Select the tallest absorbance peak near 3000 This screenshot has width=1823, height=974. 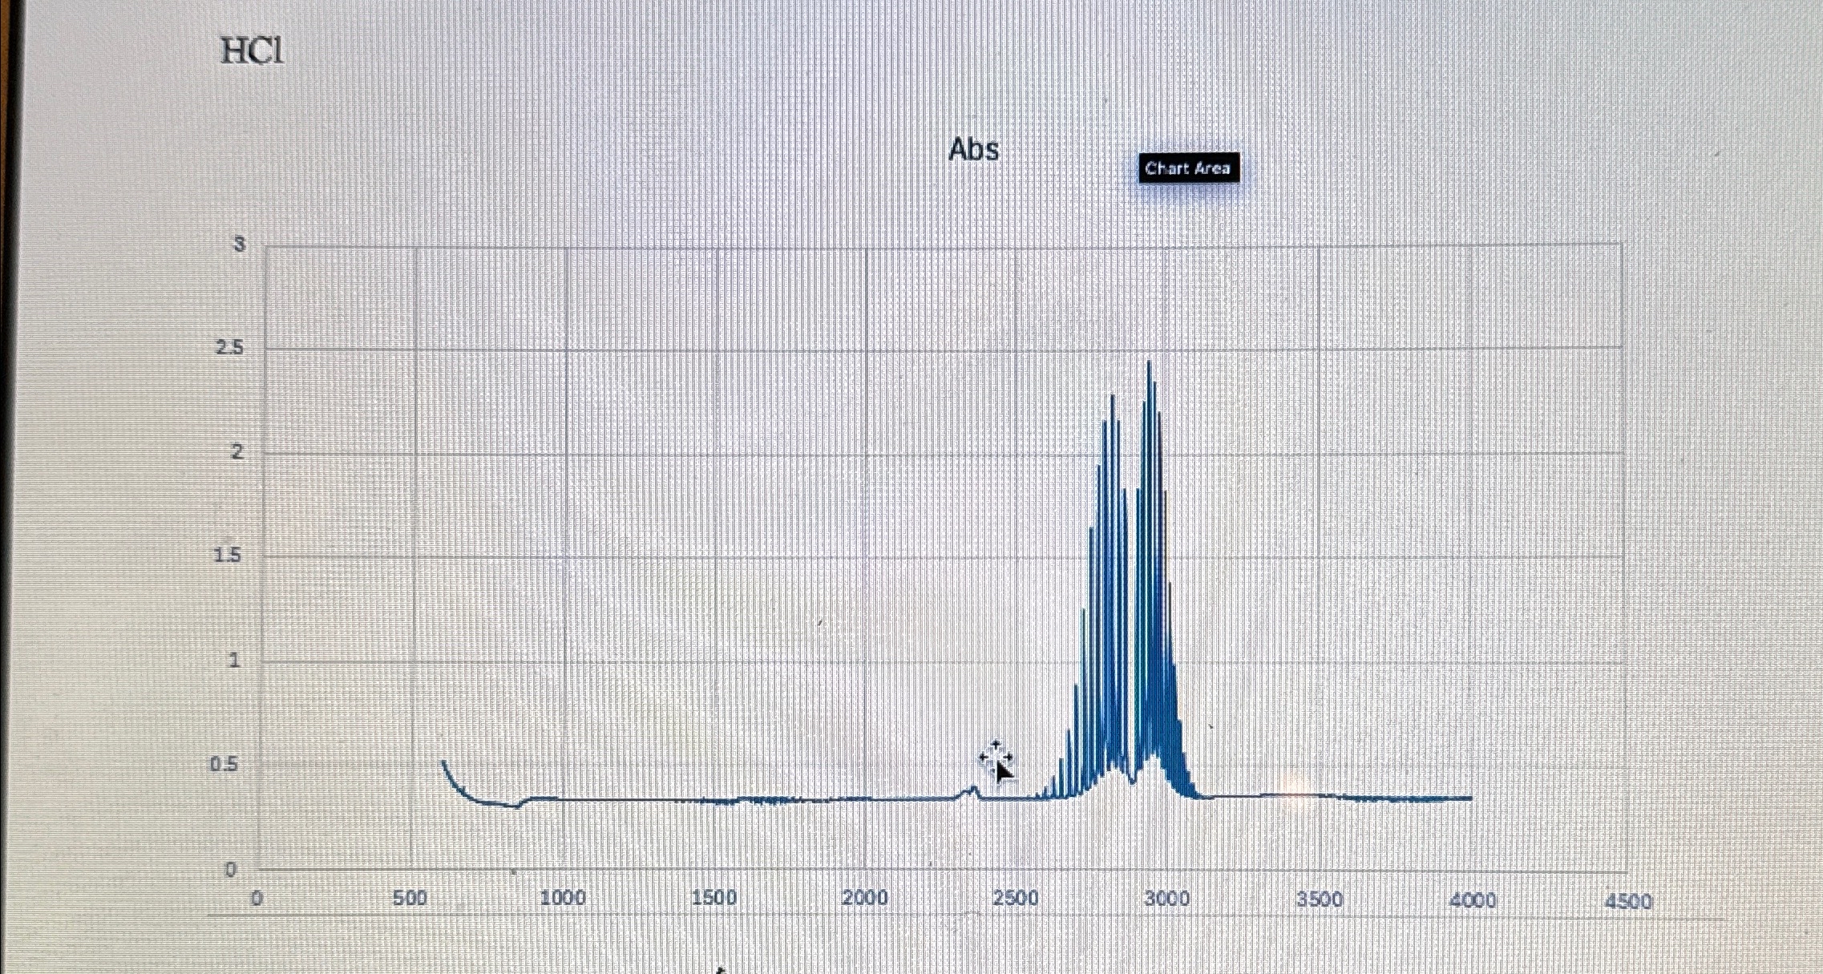pyautogui.click(x=1149, y=366)
